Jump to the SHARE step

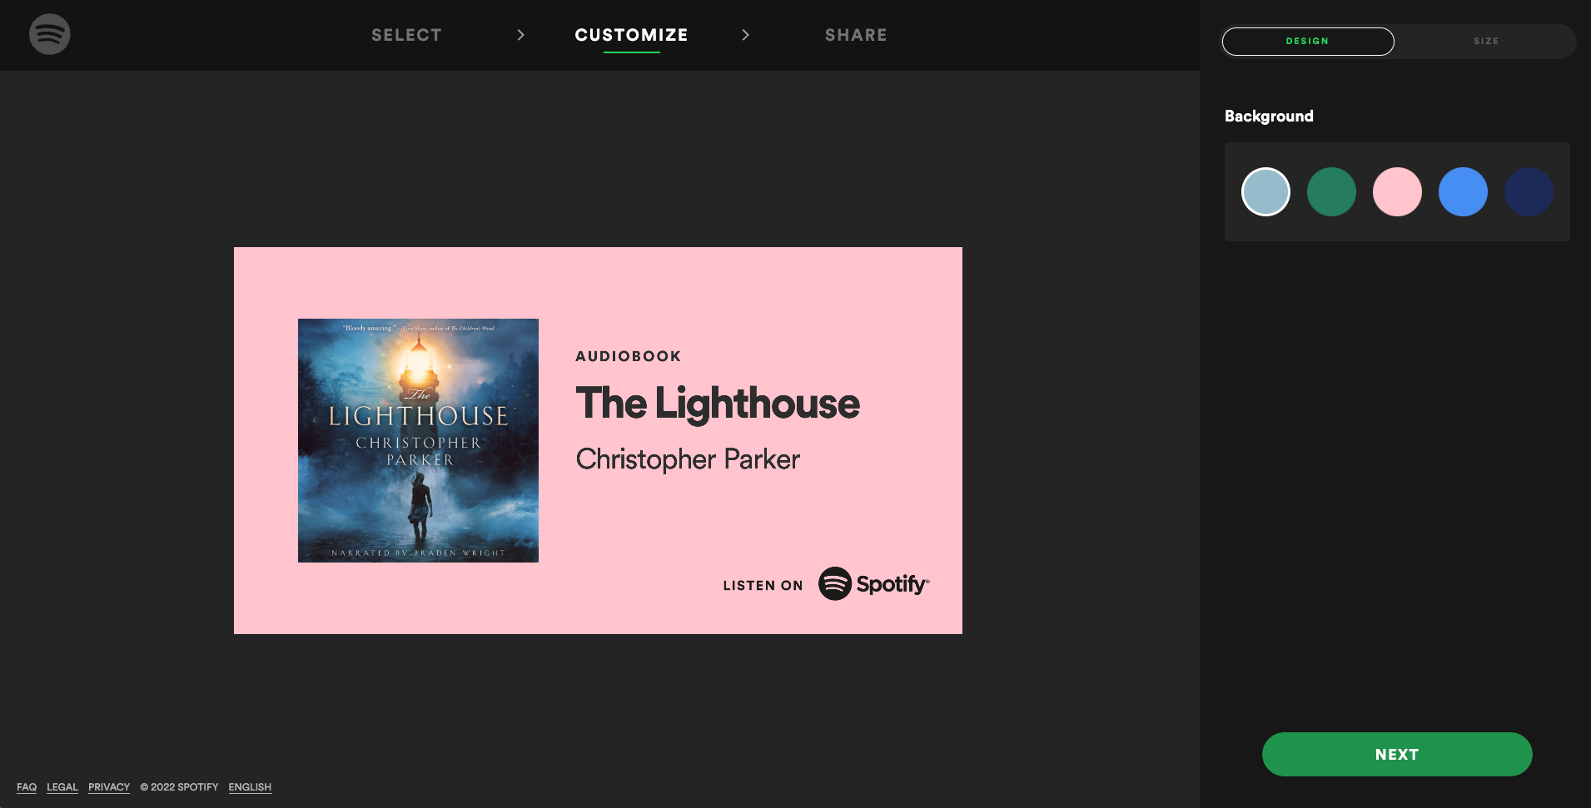[856, 35]
